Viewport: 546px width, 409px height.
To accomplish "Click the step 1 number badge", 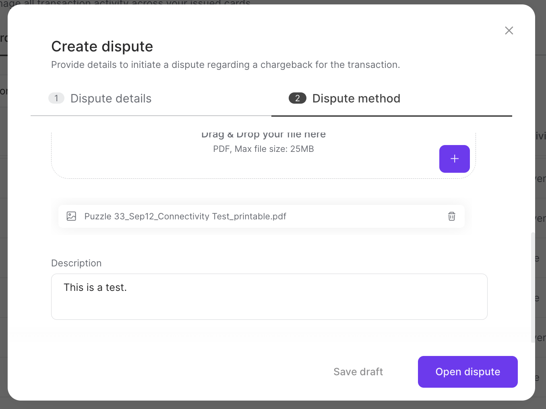I will [56, 98].
